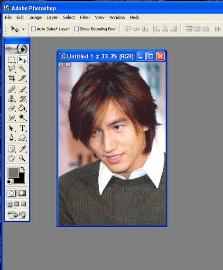
Task: Switch to Quick Mask mode
Action: pos(22,193)
